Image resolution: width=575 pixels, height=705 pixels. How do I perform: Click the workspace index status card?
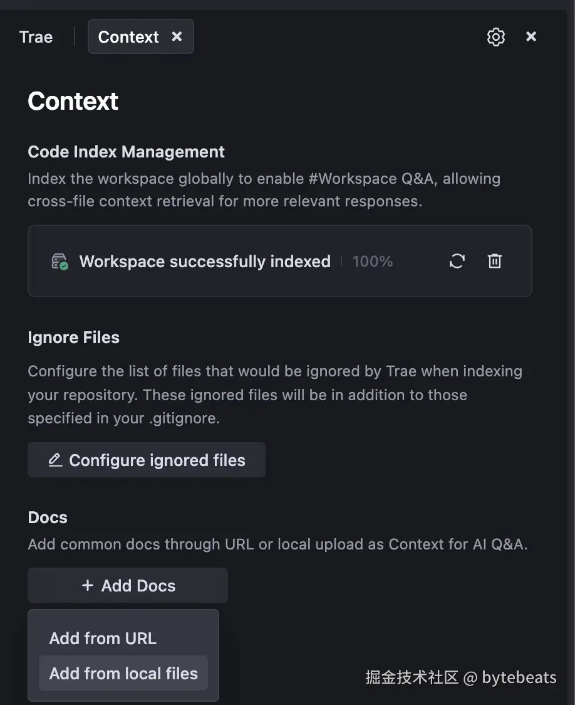tap(280, 261)
